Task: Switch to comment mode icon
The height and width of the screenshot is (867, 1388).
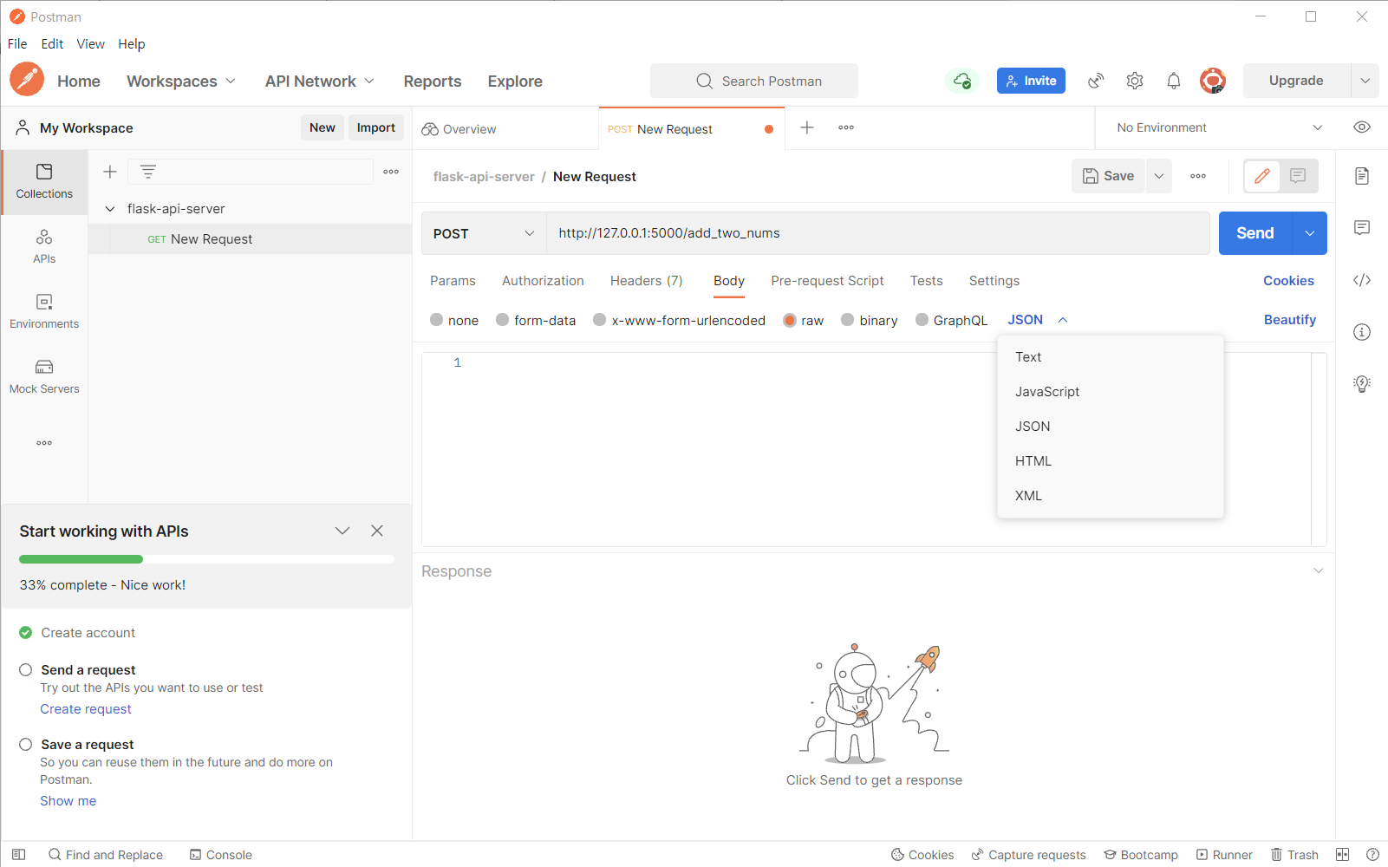Action: (x=1298, y=176)
